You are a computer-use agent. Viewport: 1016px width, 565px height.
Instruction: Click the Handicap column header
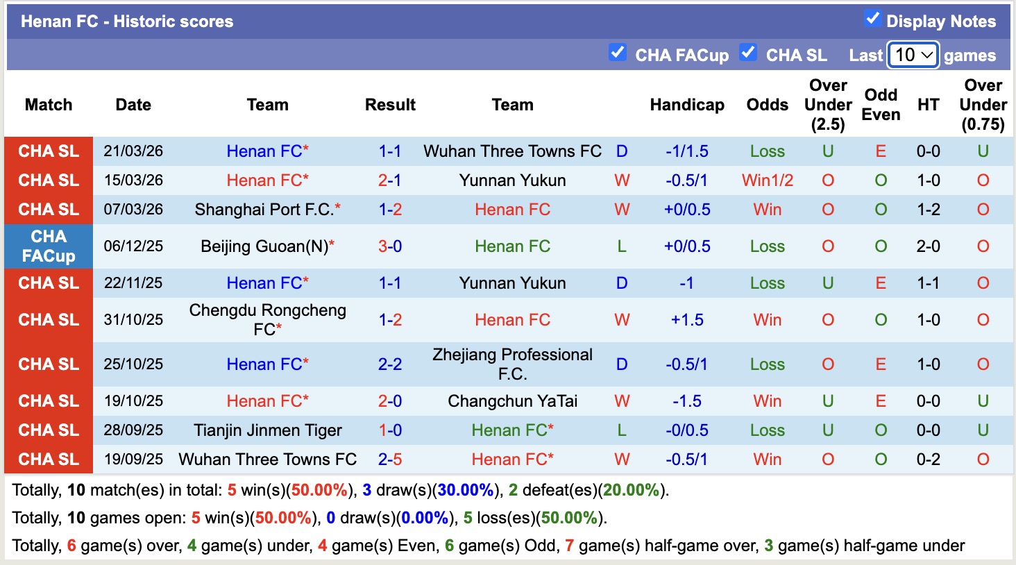click(686, 105)
